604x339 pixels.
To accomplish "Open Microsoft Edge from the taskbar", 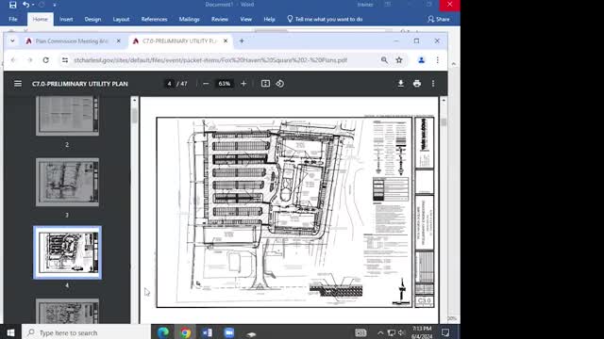I will (163, 332).
